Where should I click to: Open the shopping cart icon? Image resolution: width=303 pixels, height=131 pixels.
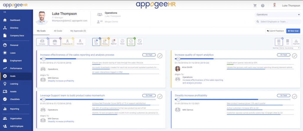pos(255,6)
